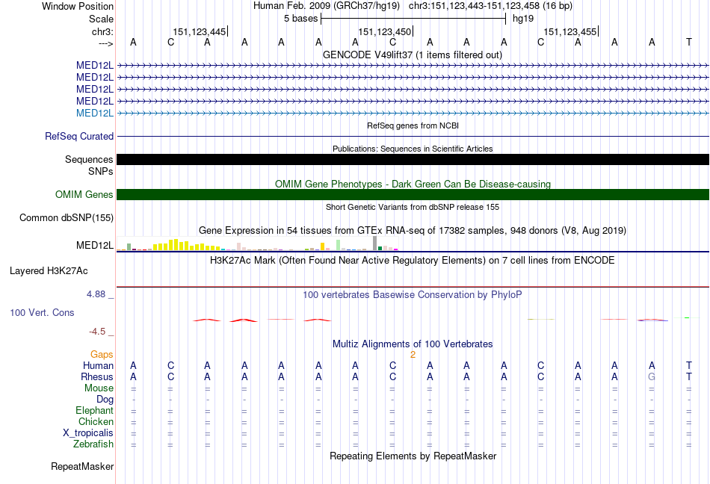Image resolution: width=710 pixels, height=484 pixels.
Task: Click the T base in the reference sequence row
Action: point(689,42)
